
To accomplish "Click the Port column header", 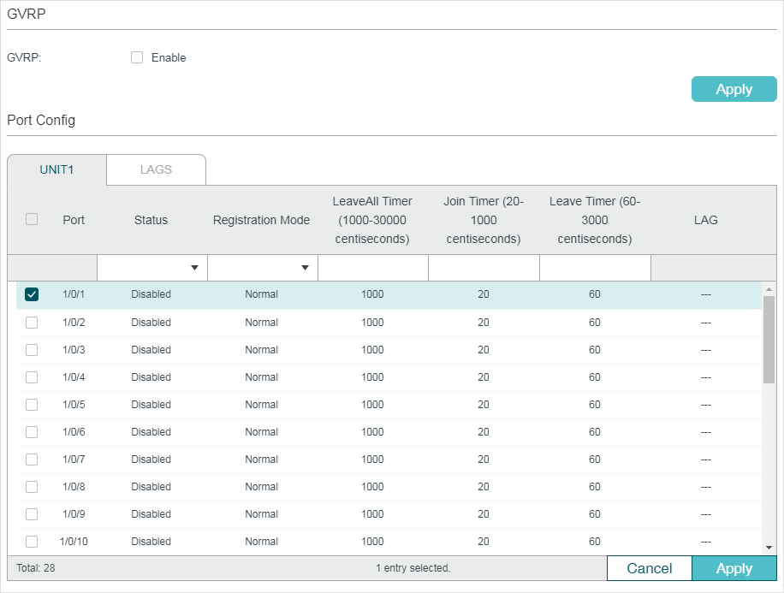I will click(74, 220).
